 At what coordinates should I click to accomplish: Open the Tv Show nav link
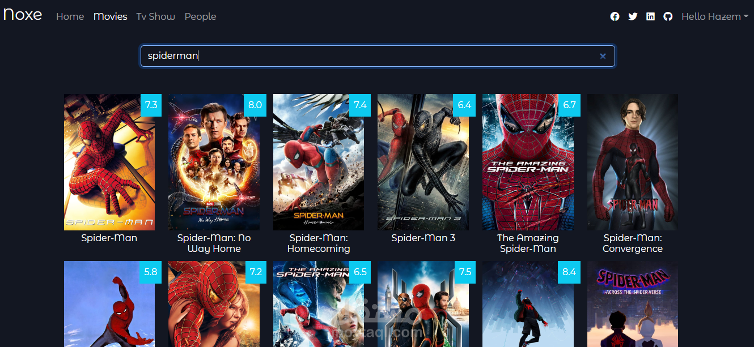(156, 16)
